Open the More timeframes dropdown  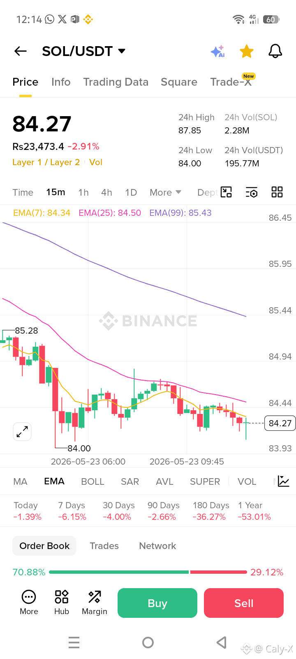[165, 192]
